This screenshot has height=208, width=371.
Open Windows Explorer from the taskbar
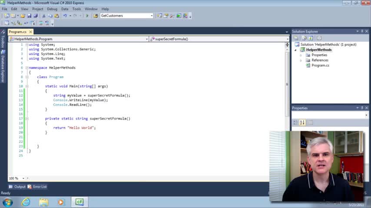(x=44, y=202)
